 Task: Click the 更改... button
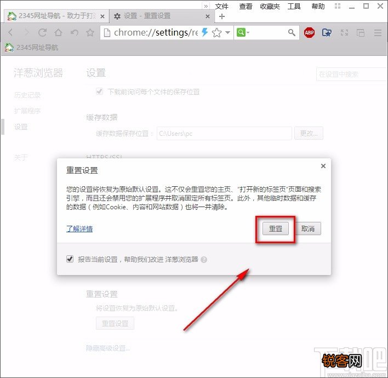(x=309, y=133)
